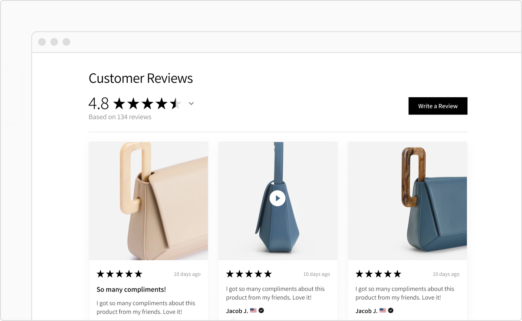
Task: Click the "Based on 134 reviews" link
Action: click(x=119, y=117)
